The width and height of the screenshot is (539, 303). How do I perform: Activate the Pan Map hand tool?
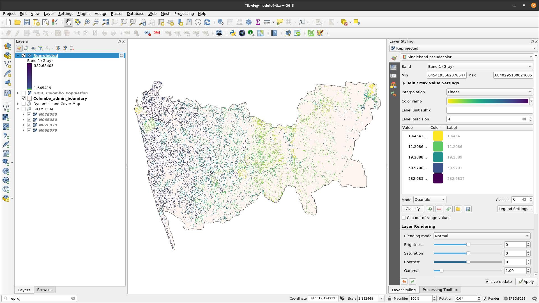tap(68, 22)
